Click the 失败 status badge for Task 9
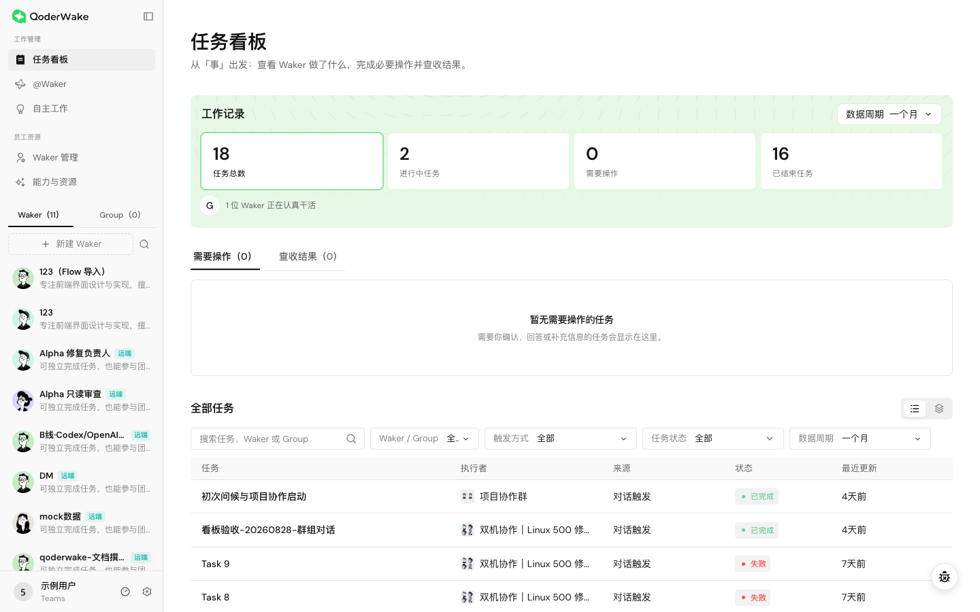The image size is (980, 612). pyautogui.click(x=753, y=564)
